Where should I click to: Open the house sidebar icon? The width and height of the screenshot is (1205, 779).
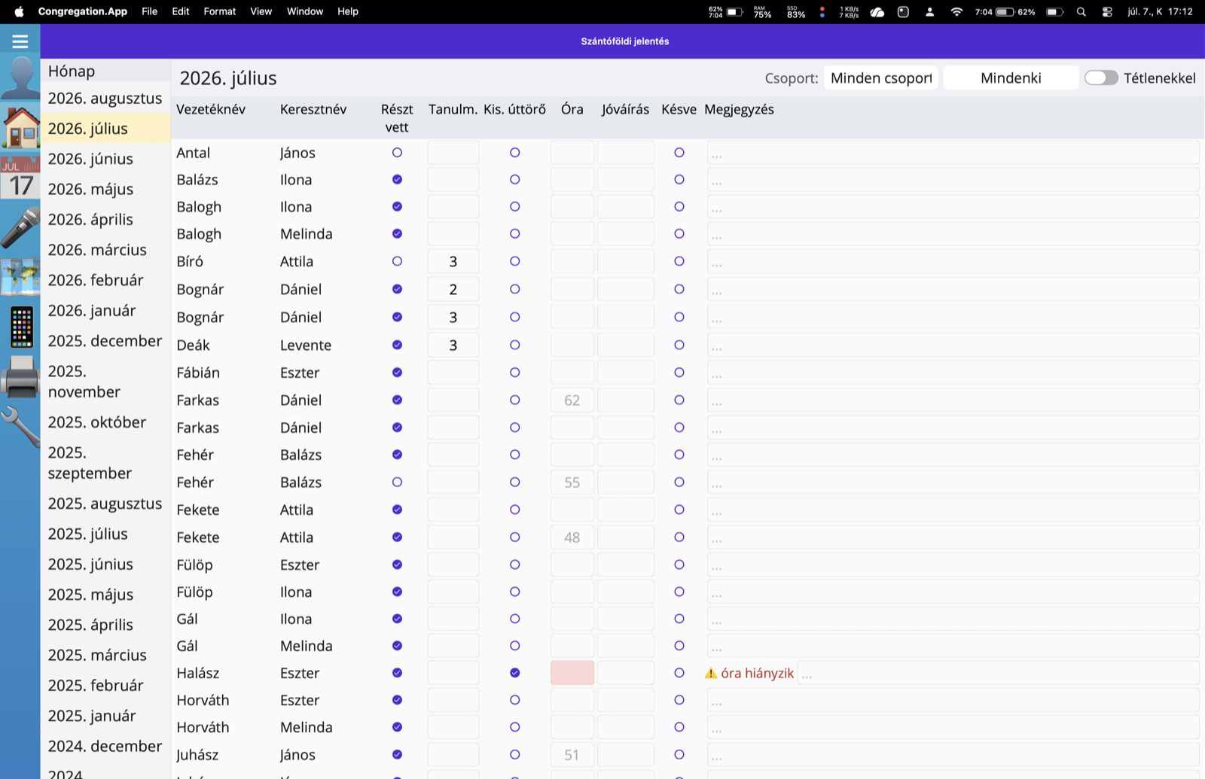[20, 127]
